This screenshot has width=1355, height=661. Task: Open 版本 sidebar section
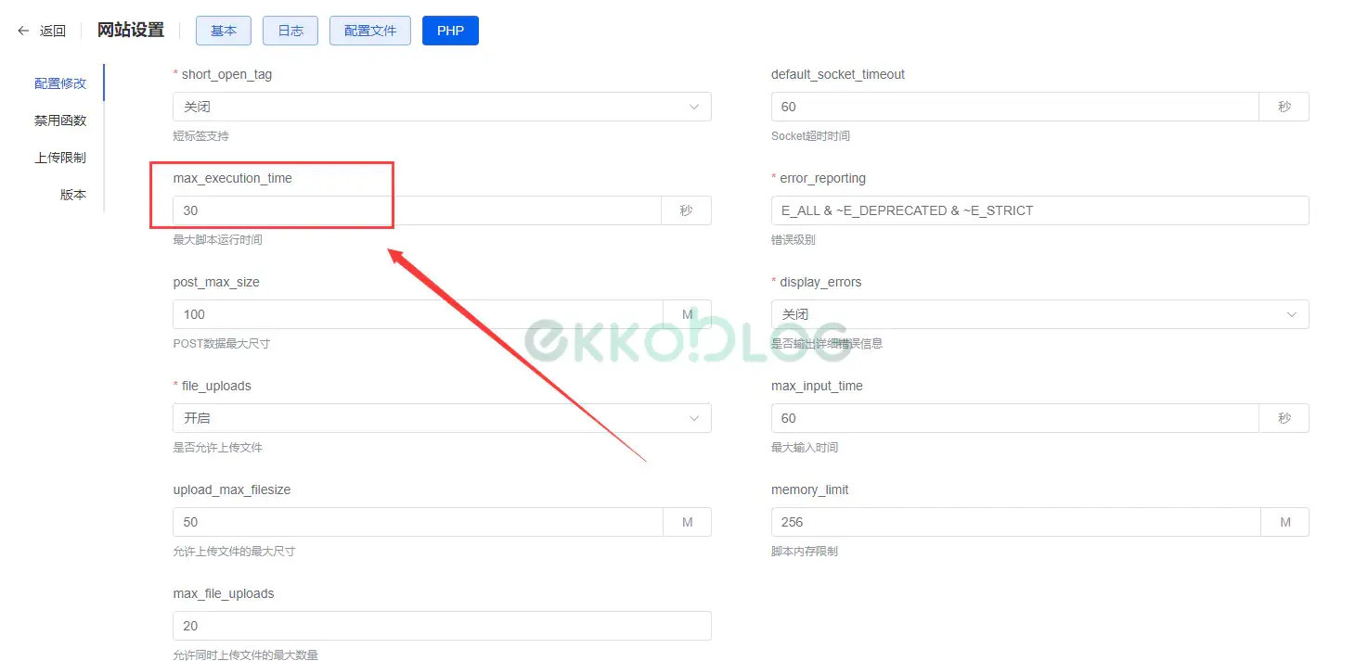click(x=73, y=195)
